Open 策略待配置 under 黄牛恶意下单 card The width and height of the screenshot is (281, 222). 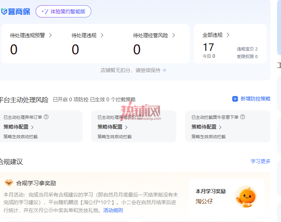(207, 127)
